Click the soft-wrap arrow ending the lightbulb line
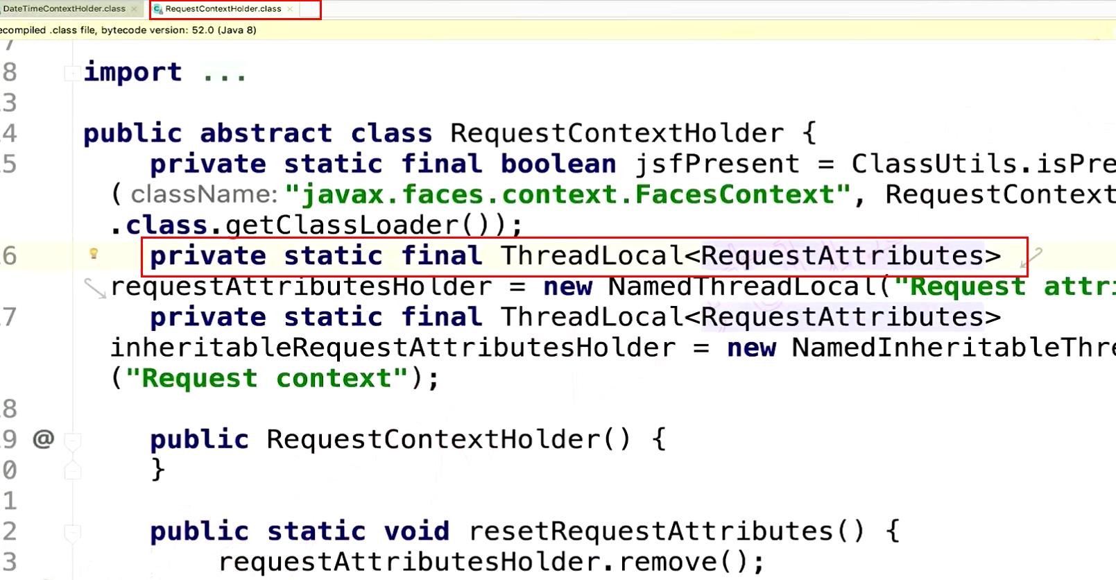Viewport: 1116px width, 580px height. click(x=1032, y=257)
